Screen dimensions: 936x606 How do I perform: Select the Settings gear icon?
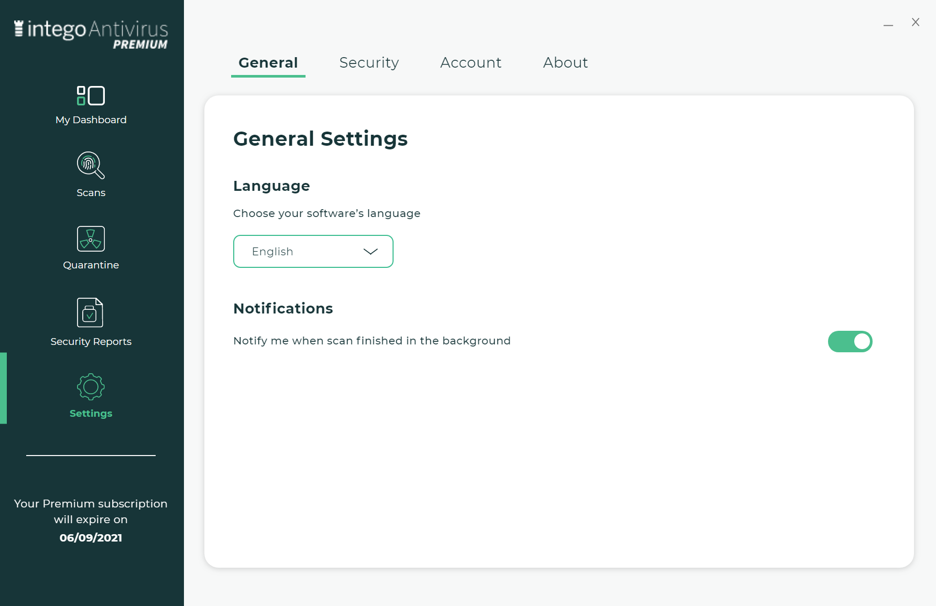coord(91,387)
